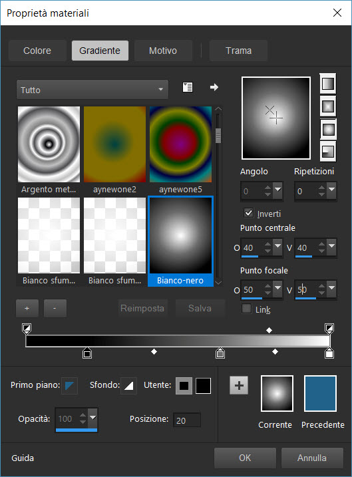Switch to the Motivo tab

point(163,51)
